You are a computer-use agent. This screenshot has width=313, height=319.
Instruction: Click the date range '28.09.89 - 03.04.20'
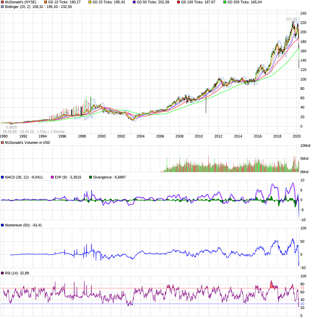(18, 132)
